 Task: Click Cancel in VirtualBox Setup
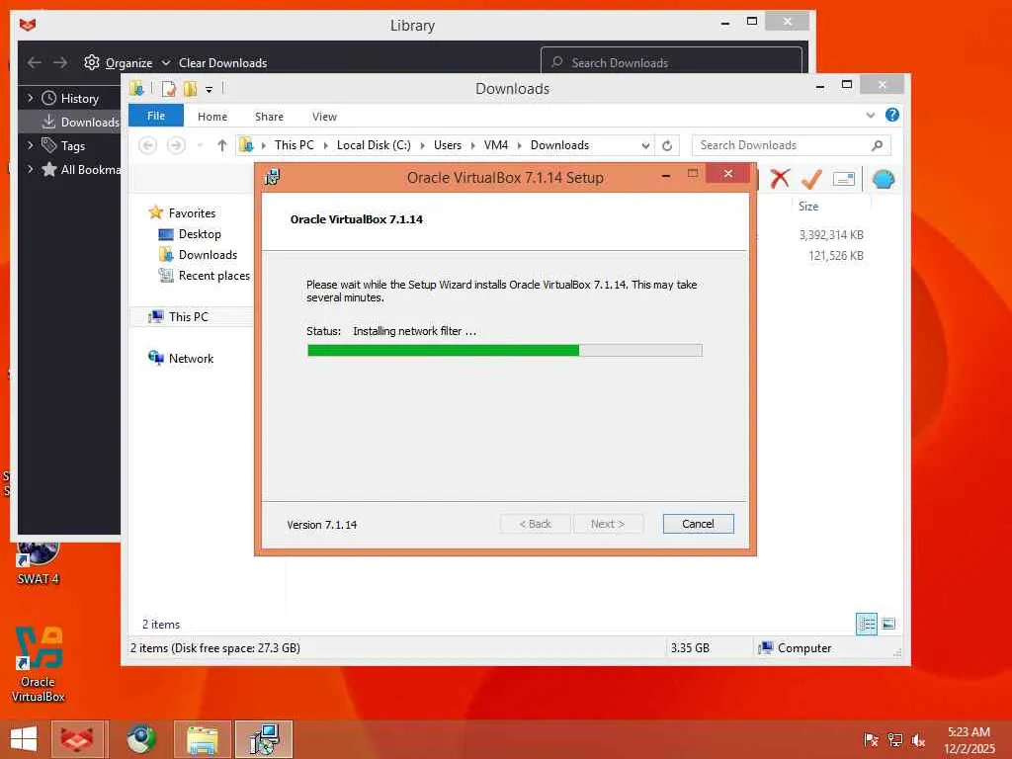click(x=698, y=524)
